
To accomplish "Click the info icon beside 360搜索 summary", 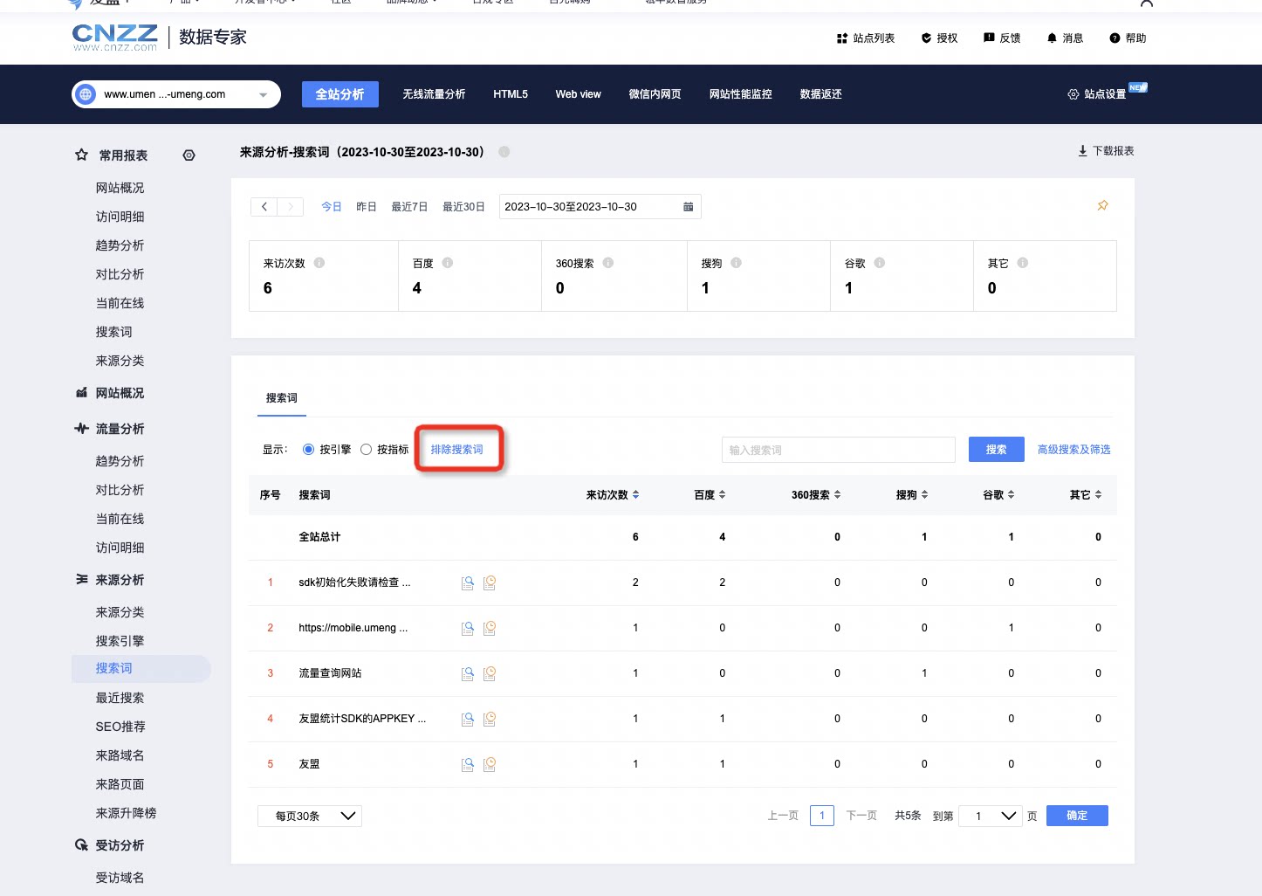I will tap(608, 263).
